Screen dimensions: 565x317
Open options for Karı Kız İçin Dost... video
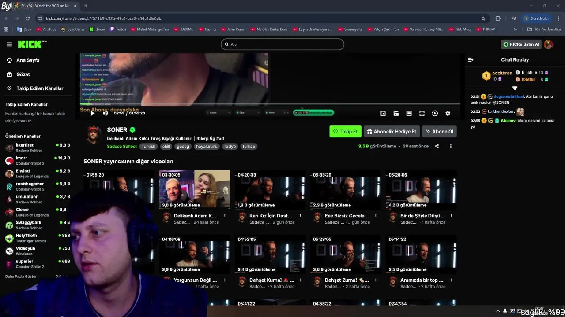tap(300, 216)
